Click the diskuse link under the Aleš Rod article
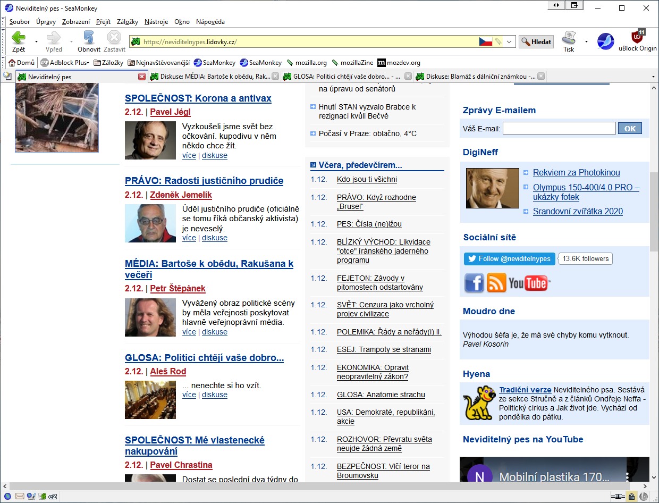Screen dimensions: 659x503 point(215,395)
